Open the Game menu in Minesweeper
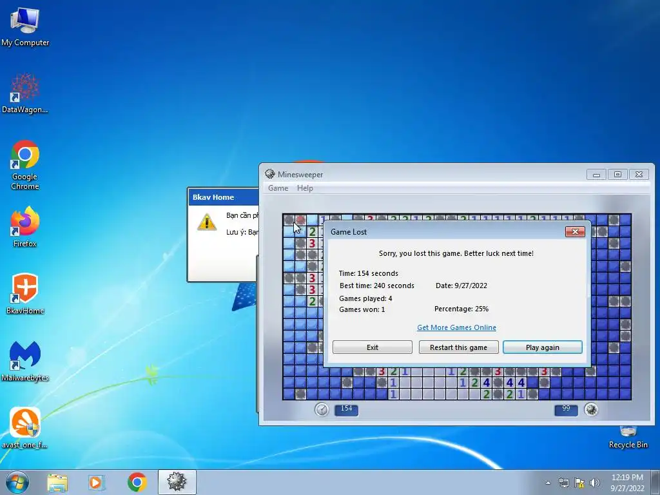660x495 pixels. click(278, 188)
